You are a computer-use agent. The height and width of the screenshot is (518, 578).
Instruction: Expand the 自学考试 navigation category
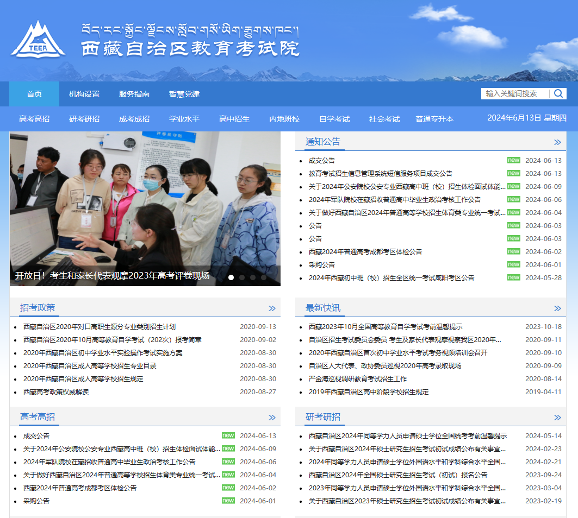(x=334, y=119)
